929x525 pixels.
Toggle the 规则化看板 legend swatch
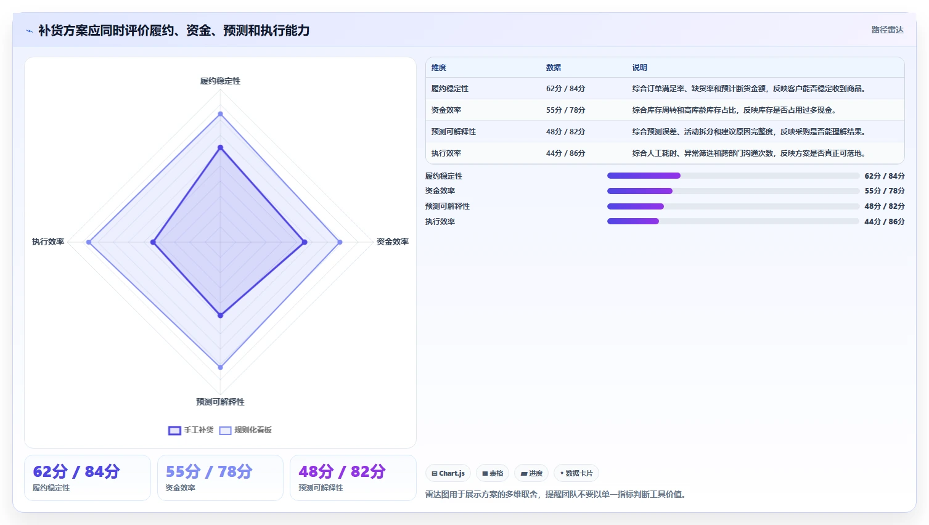[x=225, y=430]
